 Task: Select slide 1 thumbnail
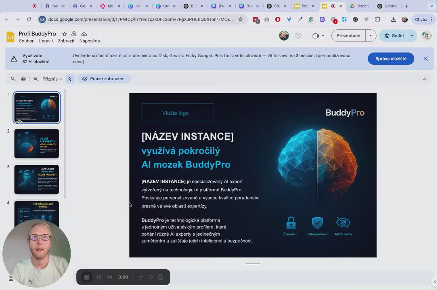pos(37,108)
